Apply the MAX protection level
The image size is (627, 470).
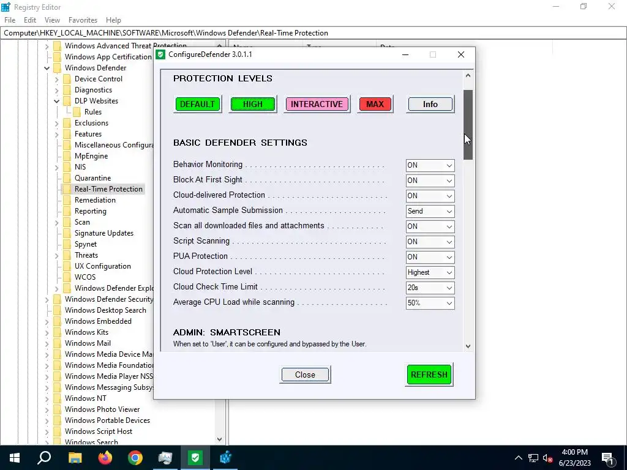point(375,104)
